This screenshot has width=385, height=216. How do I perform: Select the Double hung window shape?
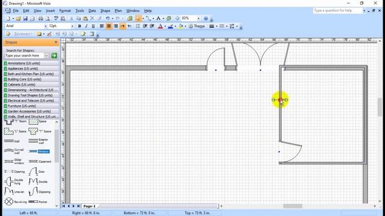pyautogui.click(x=14, y=181)
